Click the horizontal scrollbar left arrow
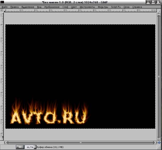162x150 pixels. coord(6,143)
